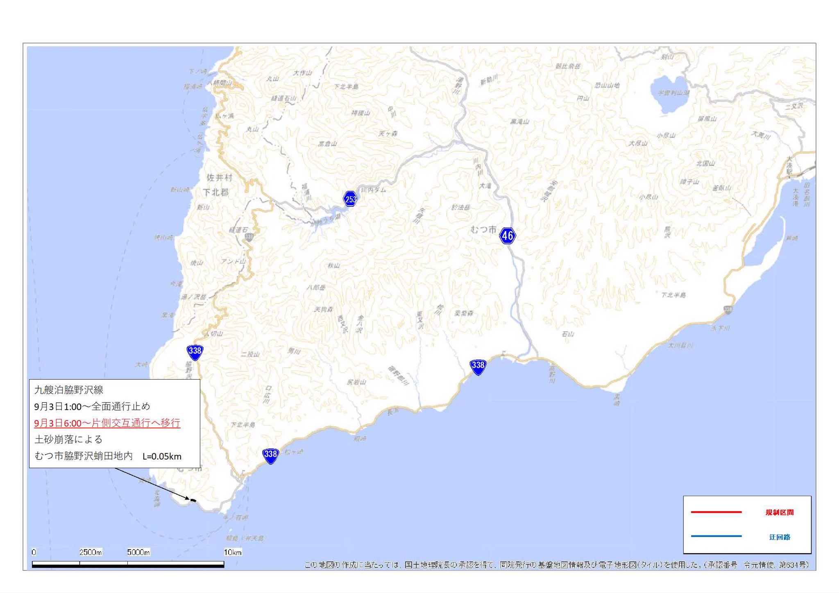Screen dimensions: 839x593
Task: Select the 迂回路 legend label
Action: pyautogui.click(x=780, y=537)
